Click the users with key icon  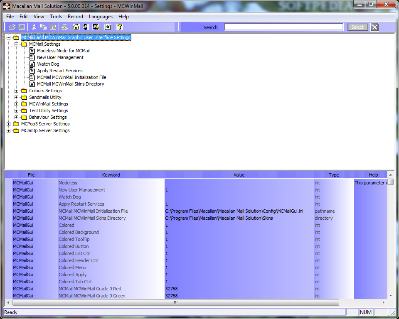96,27
